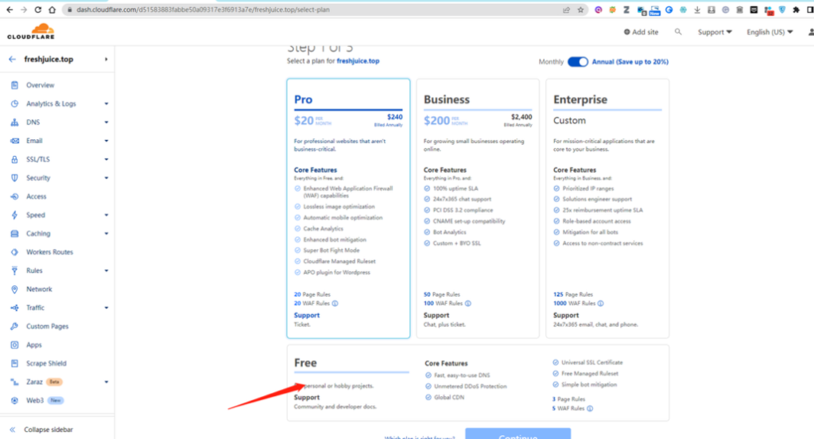
Task: Go to the browser home page
Action: coord(52,10)
